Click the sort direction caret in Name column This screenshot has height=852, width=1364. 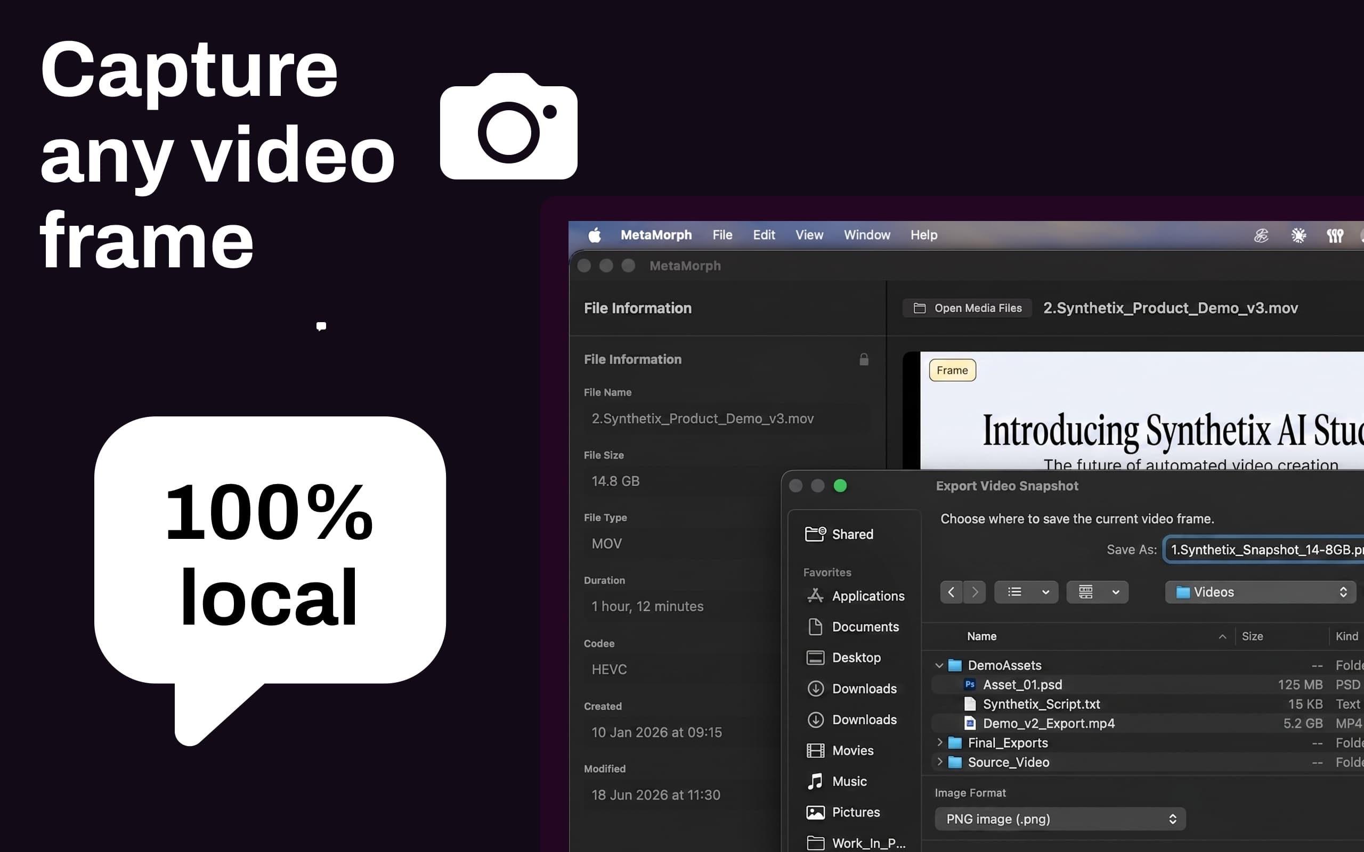pos(1222,637)
